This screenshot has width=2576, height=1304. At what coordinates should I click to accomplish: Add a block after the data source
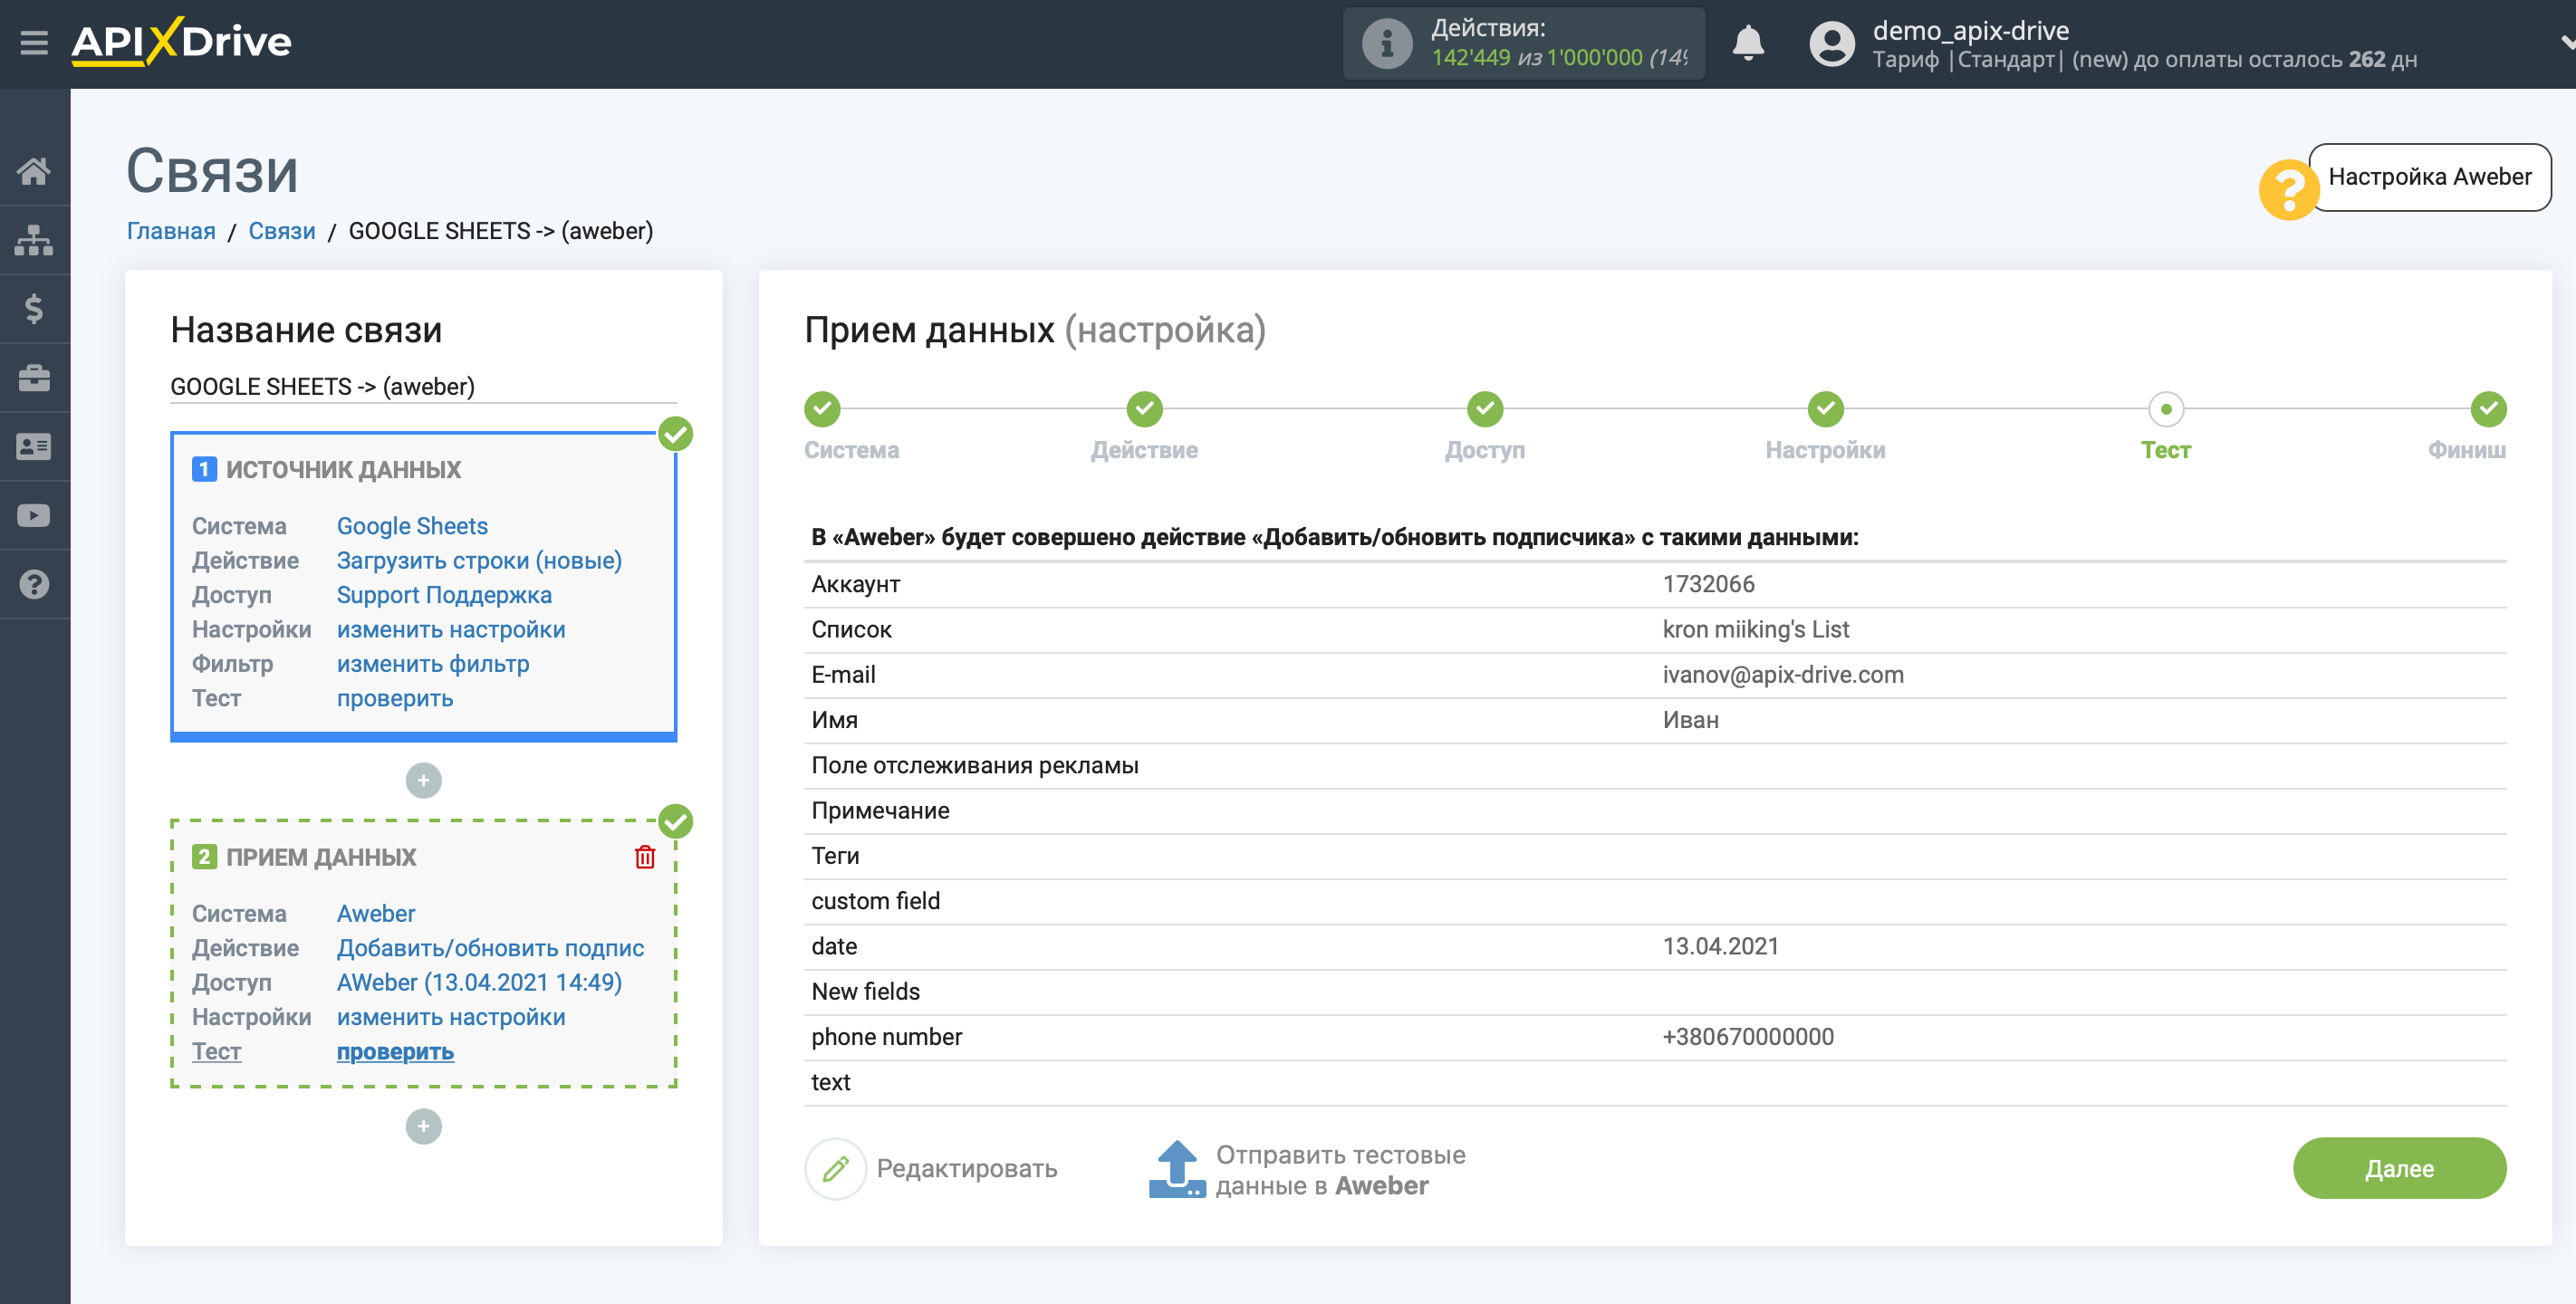(x=423, y=780)
